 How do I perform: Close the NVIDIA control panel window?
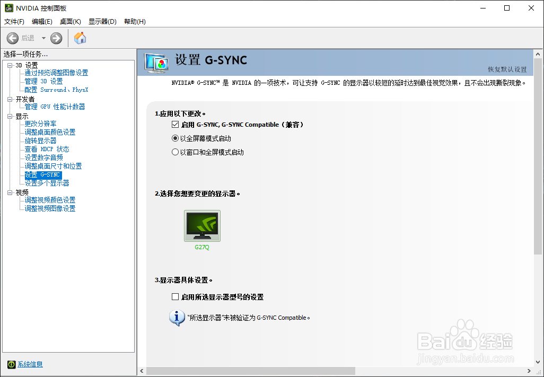click(531, 8)
